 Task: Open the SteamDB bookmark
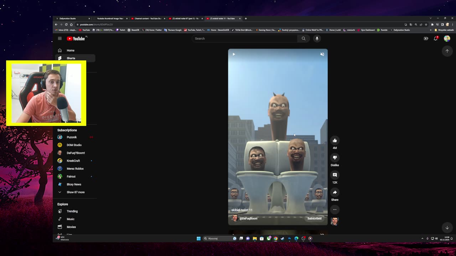(134, 30)
